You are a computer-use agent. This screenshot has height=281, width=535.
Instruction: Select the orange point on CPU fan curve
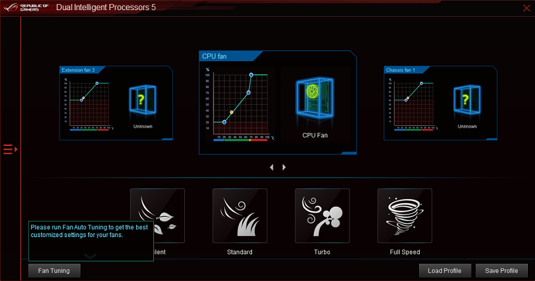(x=232, y=112)
